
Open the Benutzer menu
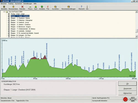4,4
